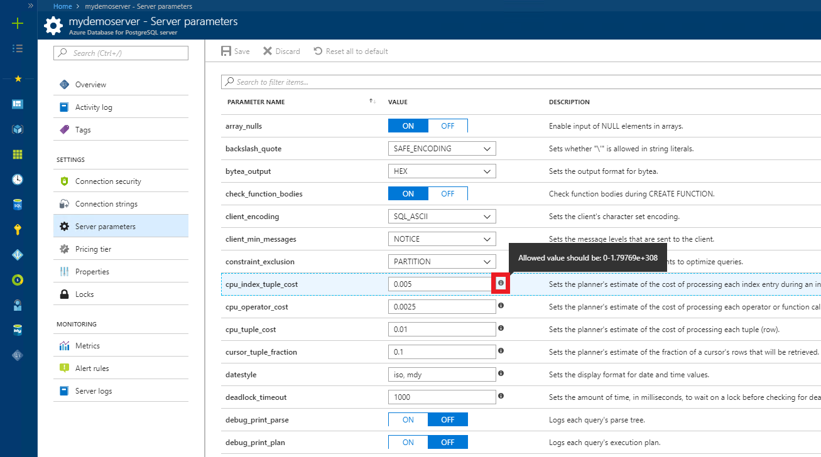Open Properties in the settings menu

121,272
